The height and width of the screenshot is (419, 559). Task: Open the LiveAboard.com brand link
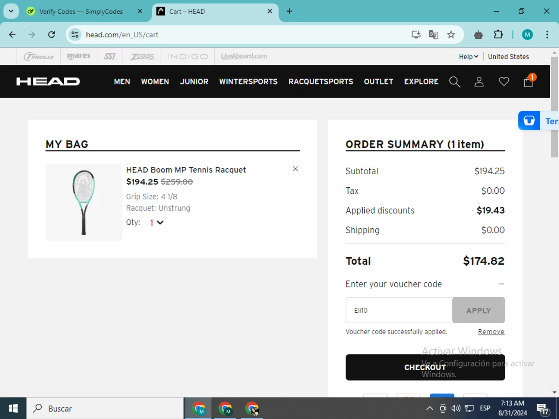pyautogui.click(x=244, y=56)
